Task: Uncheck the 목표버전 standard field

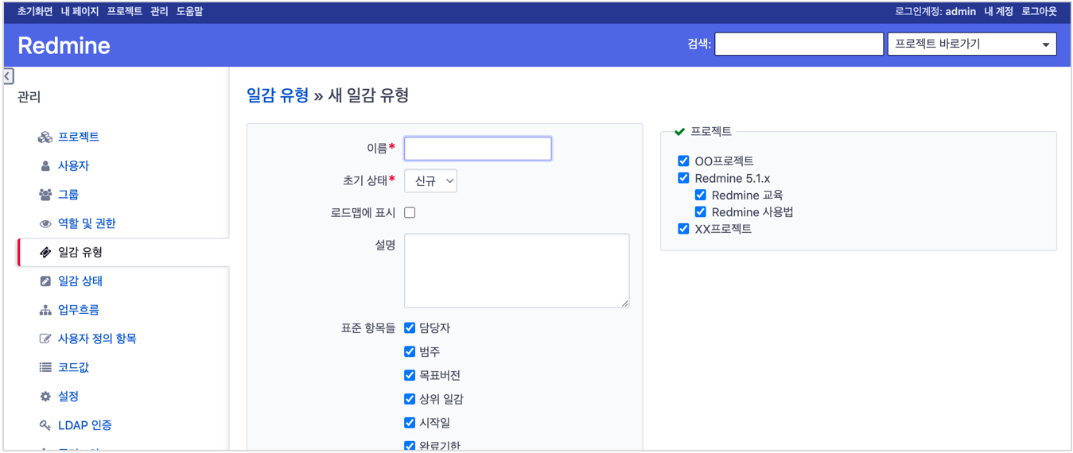Action: pos(410,375)
